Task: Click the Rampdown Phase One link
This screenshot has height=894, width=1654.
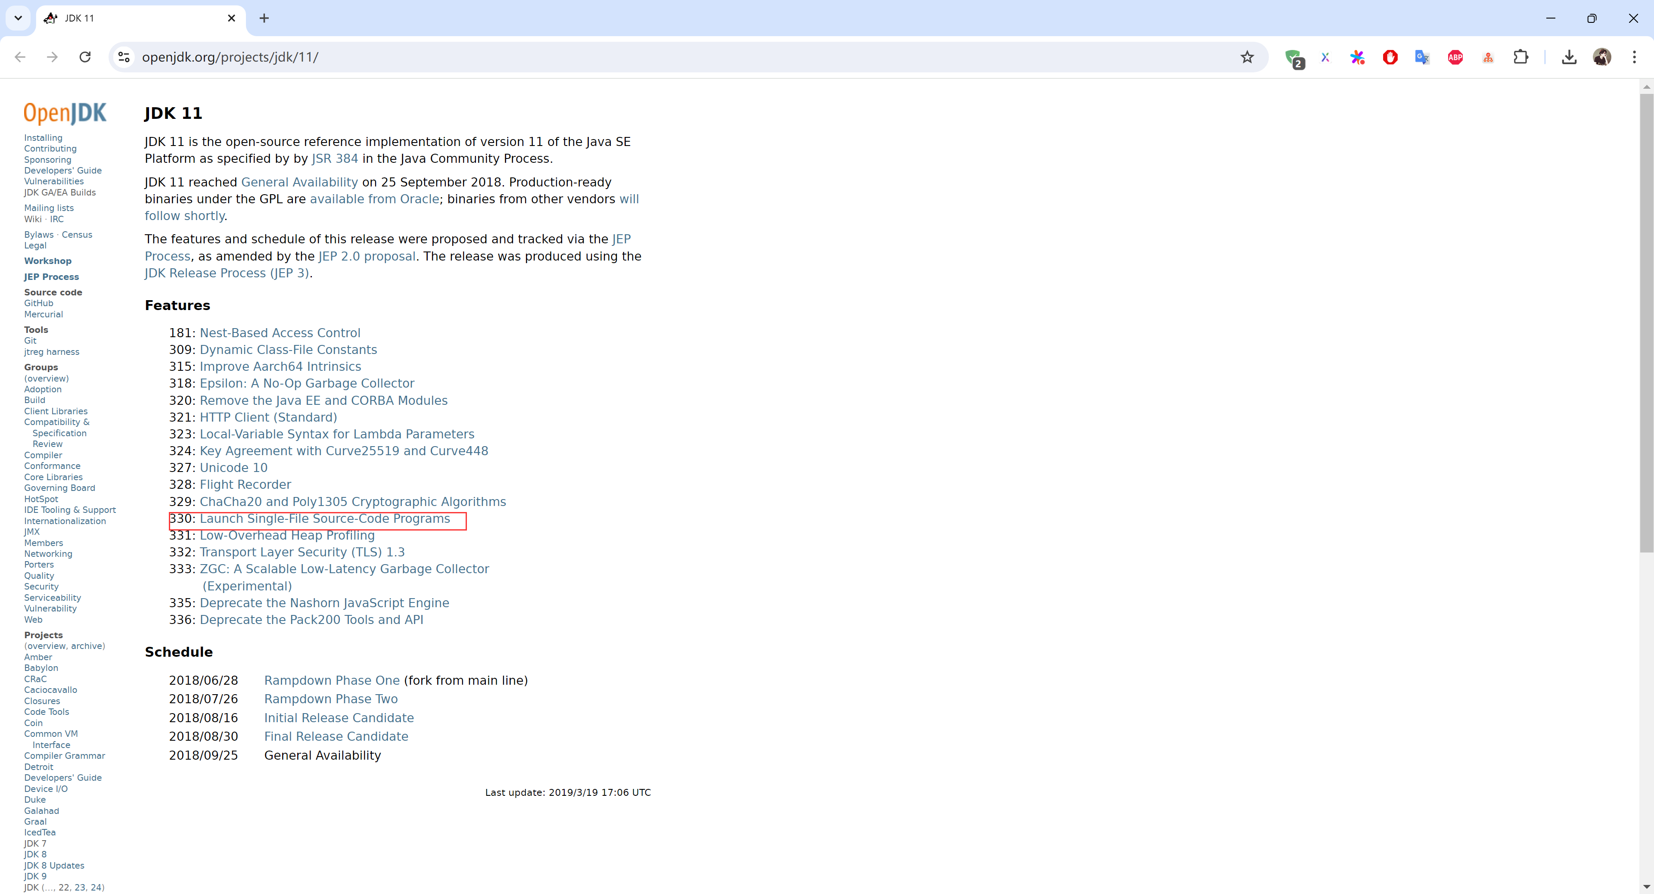Action: [331, 680]
